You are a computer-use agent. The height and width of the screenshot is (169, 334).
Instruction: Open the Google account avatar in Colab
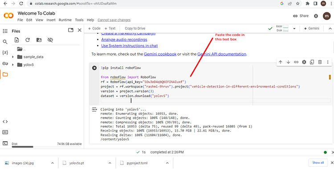tap(326, 16)
